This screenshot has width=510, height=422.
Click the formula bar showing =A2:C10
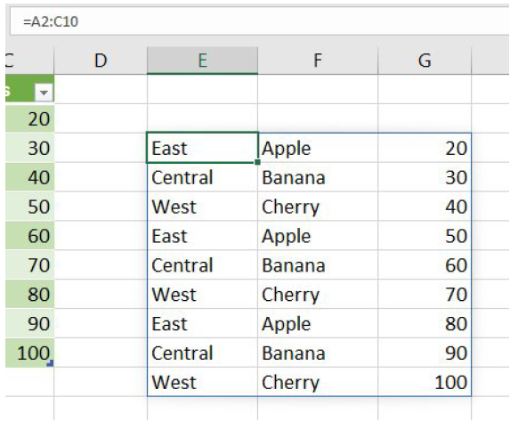coord(259,21)
